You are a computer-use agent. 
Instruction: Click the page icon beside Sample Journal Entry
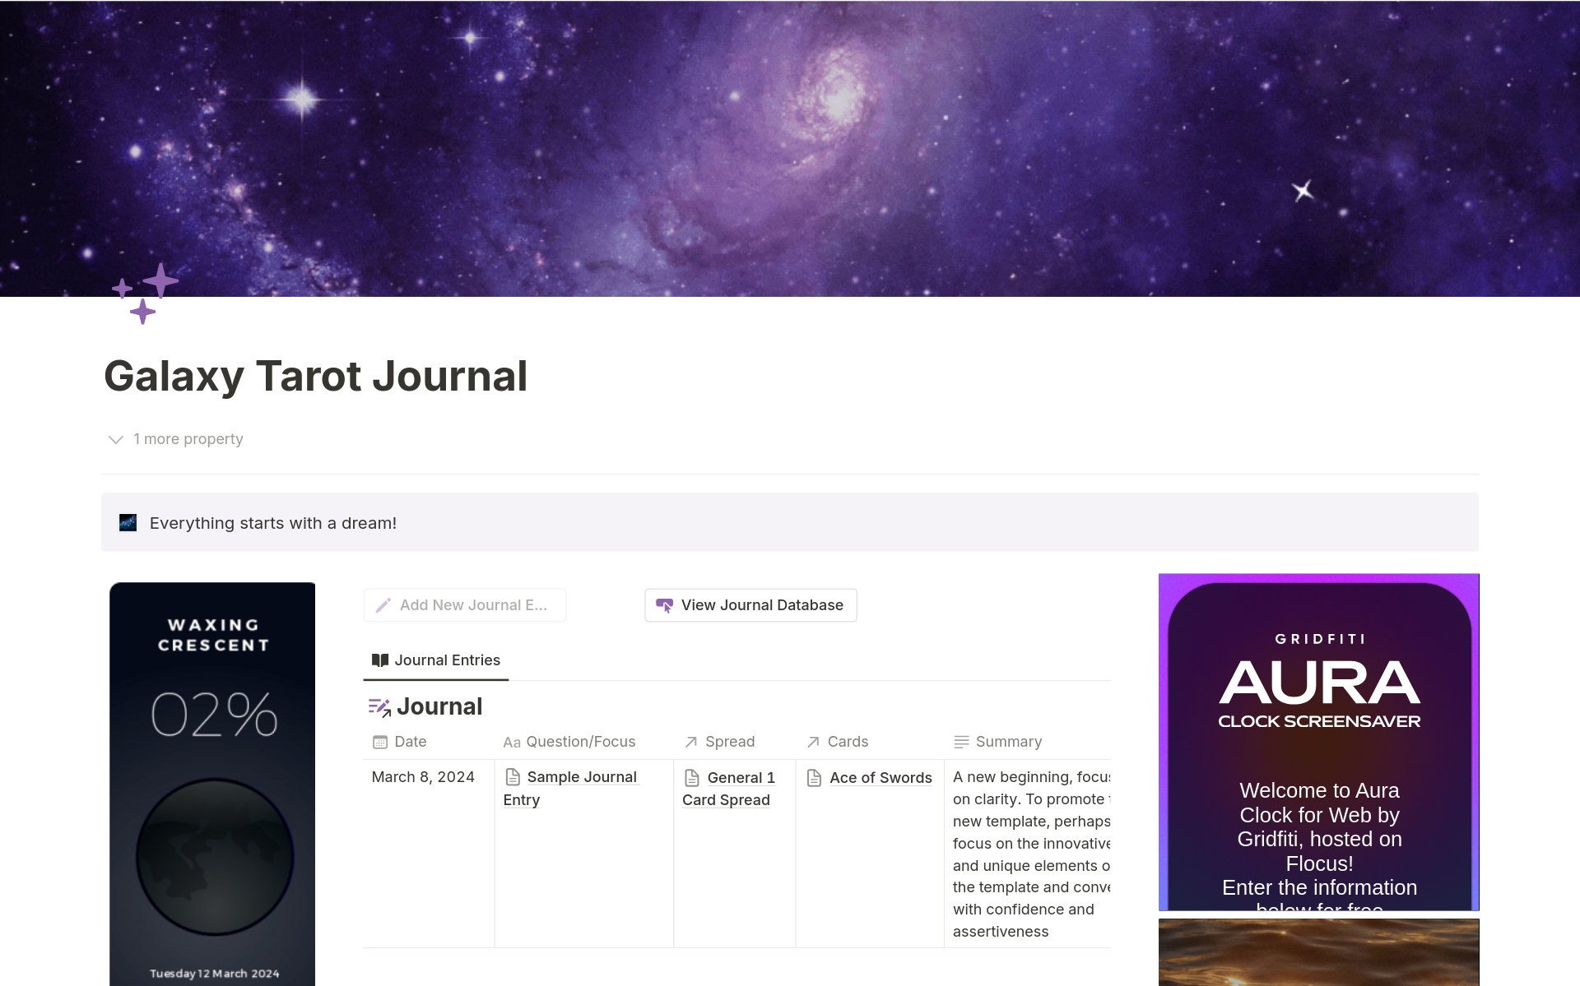512,776
